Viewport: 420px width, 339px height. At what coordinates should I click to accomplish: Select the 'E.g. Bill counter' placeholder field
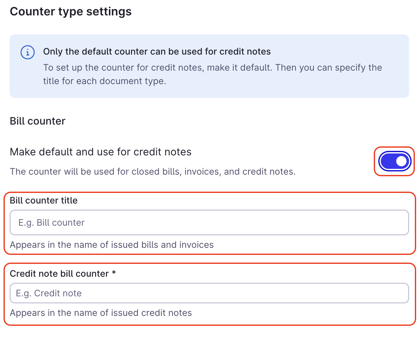[x=209, y=222]
